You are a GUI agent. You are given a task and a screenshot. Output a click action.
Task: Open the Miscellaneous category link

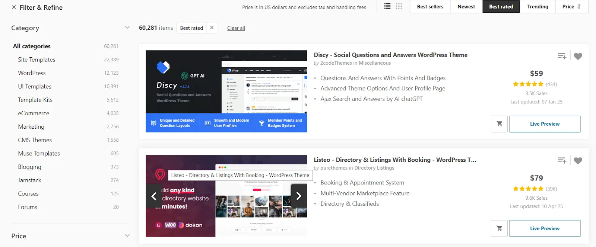coord(375,63)
